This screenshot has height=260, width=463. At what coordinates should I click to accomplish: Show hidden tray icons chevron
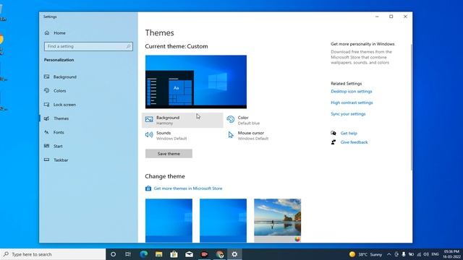389,254
